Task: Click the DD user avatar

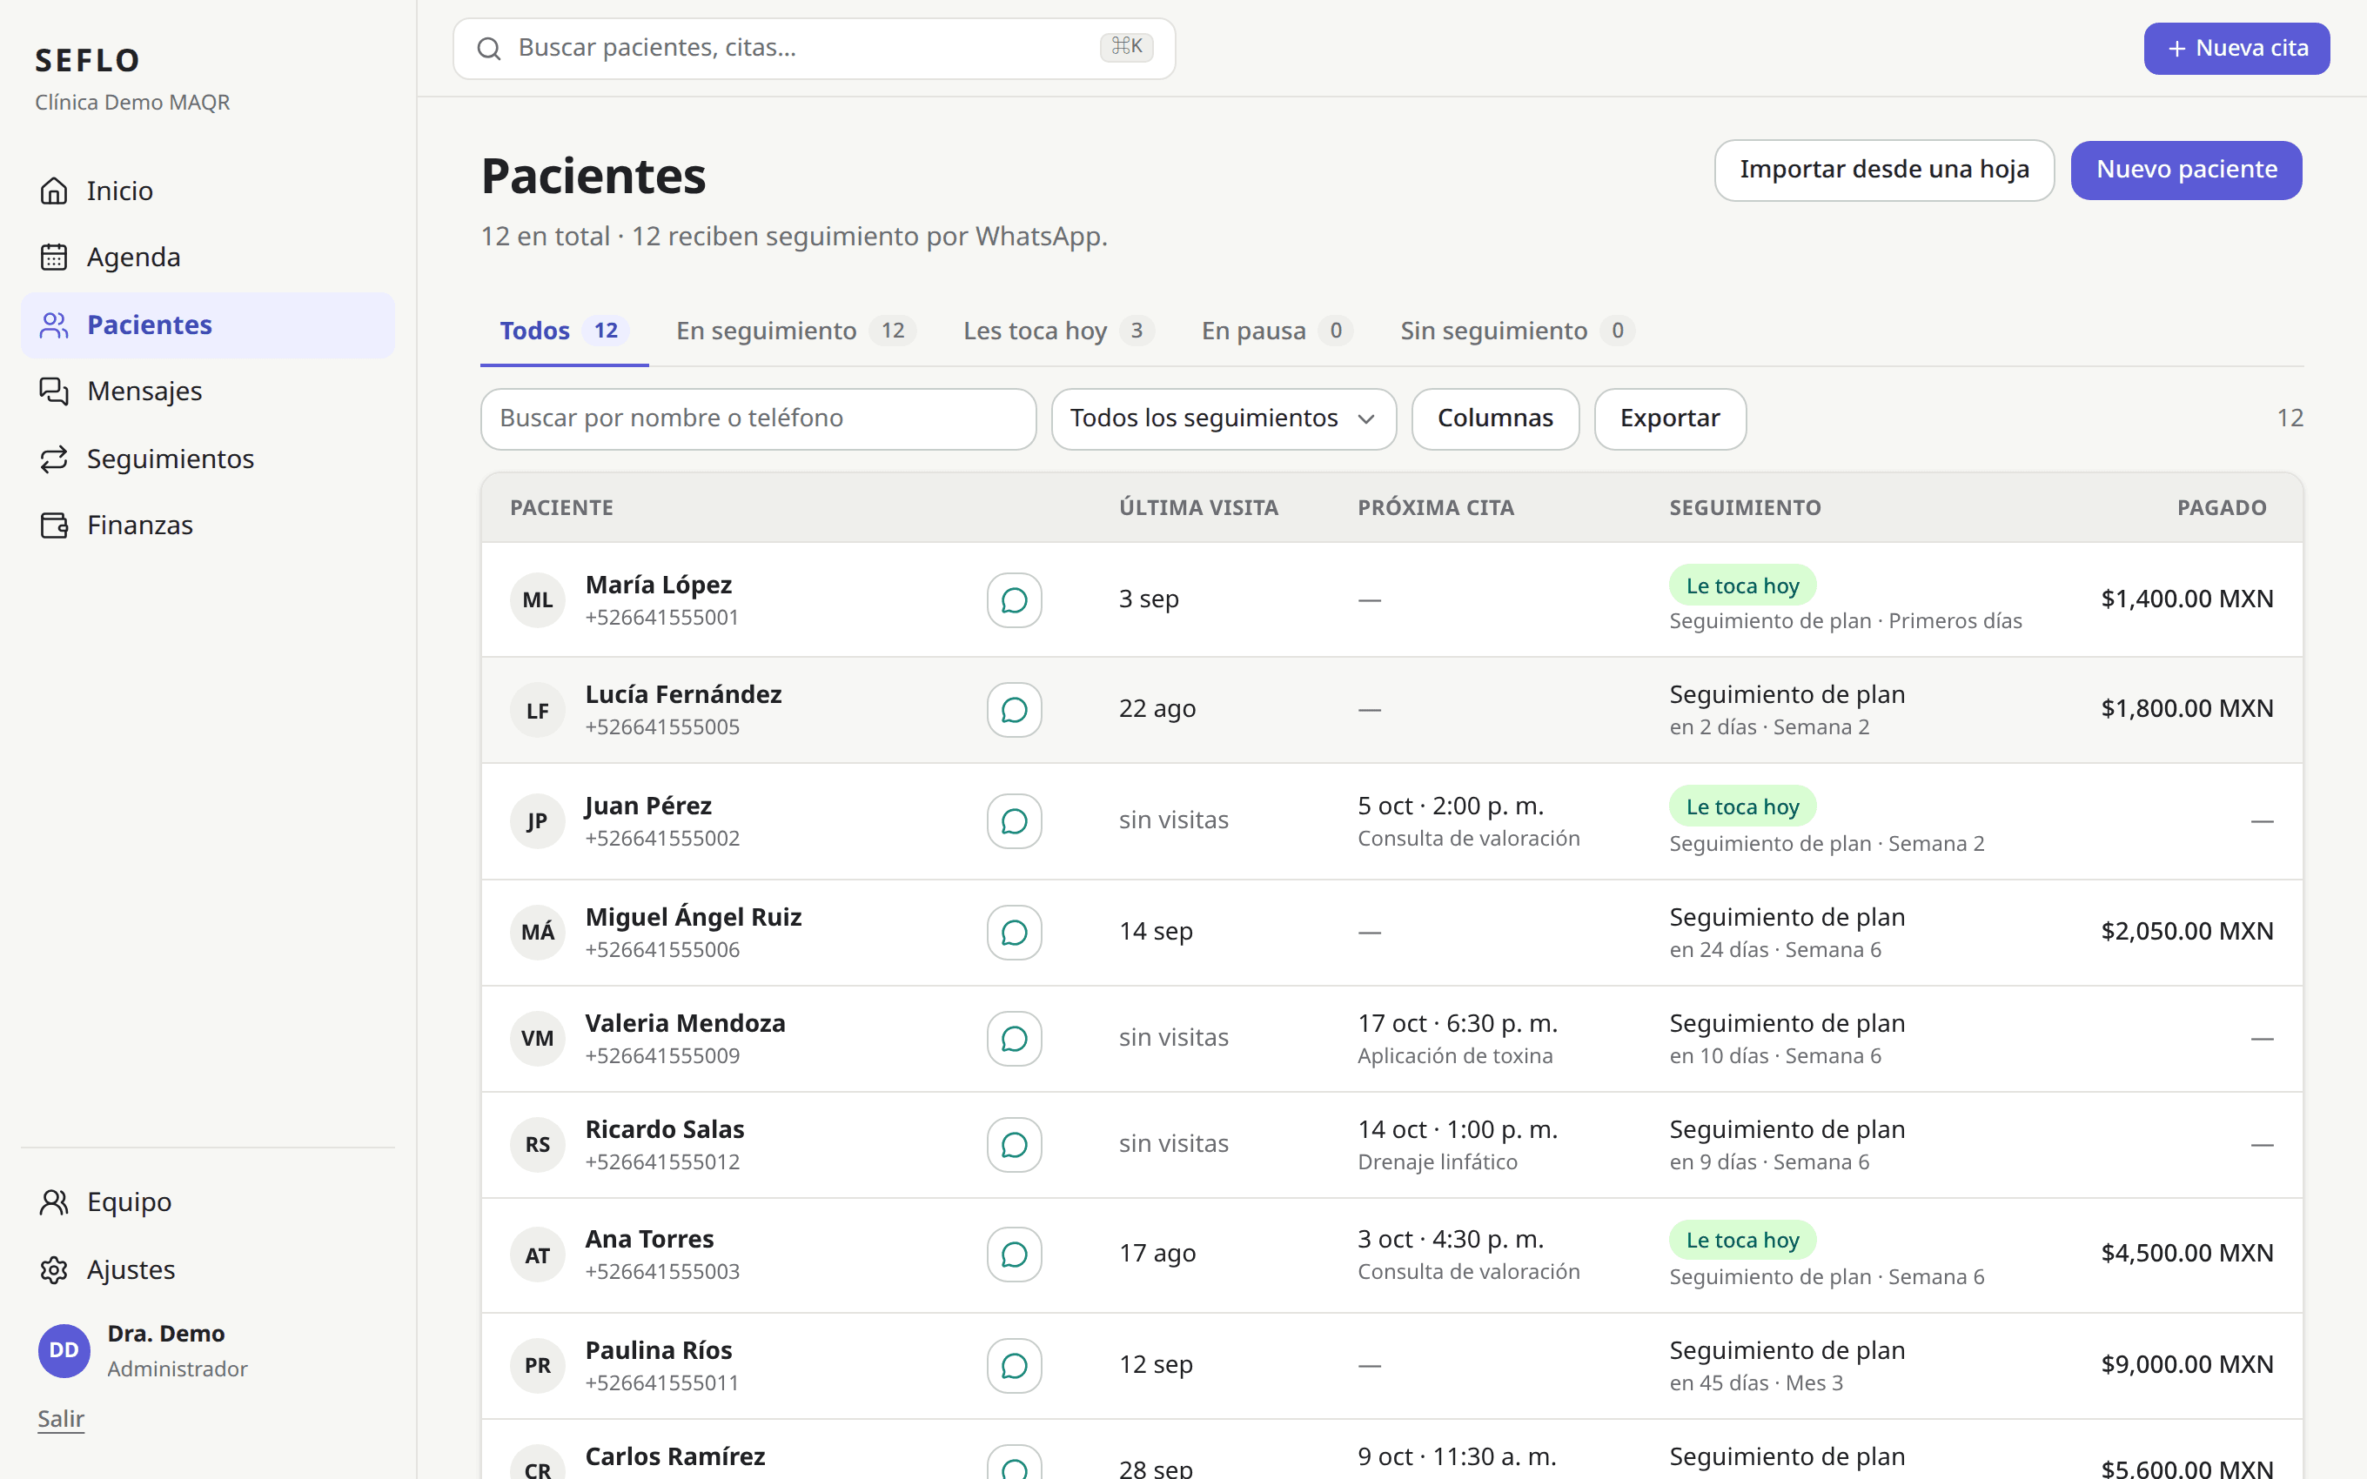Action: click(x=64, y=1351)
